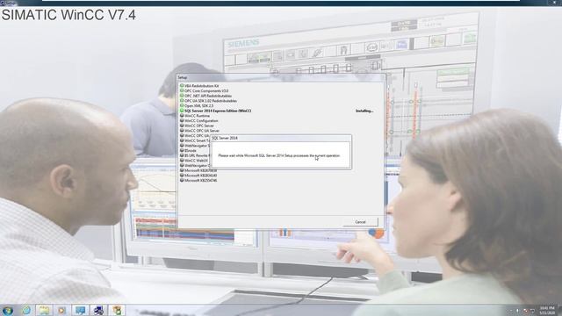The height and width of the screenshot is (316, 562).
Task: Select the IISnode entry in the list
Action: pos(191,151)
